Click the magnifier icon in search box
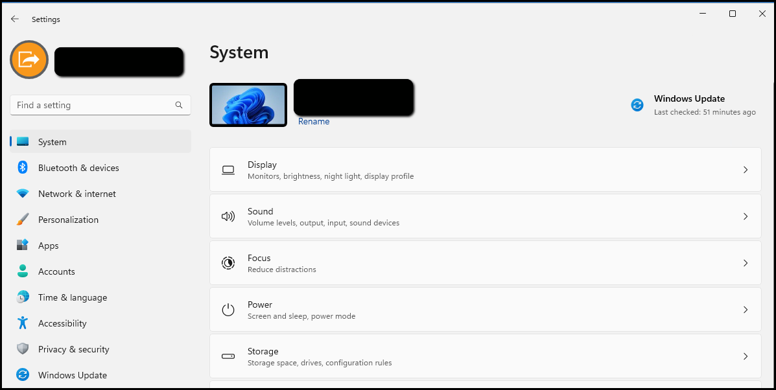The width and height of the screenshot is (776, 390). (x=179, y=105)
